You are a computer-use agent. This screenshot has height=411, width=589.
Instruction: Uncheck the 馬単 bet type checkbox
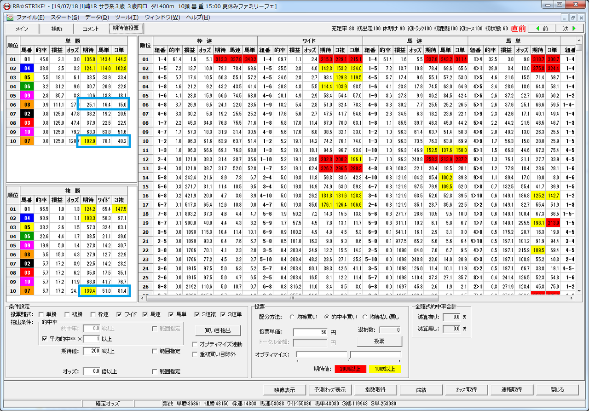(x=171, y=314)
